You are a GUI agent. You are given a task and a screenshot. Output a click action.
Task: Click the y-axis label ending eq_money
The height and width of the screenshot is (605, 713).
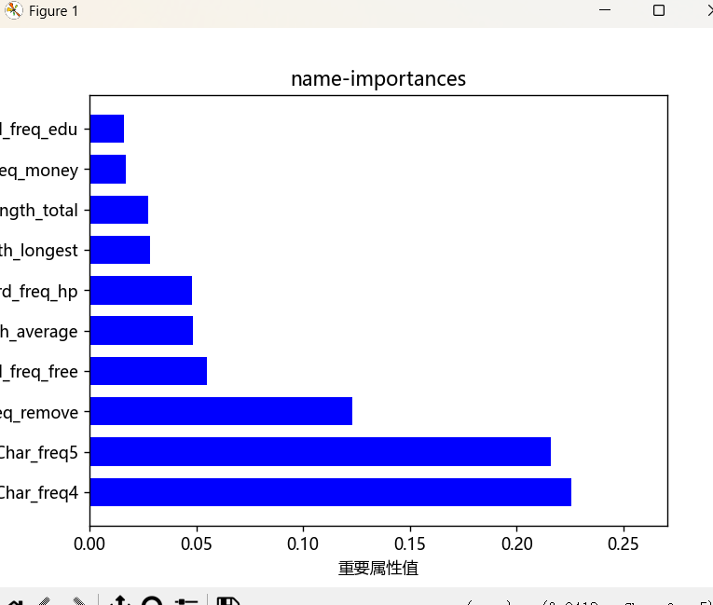tap(39, 171)
